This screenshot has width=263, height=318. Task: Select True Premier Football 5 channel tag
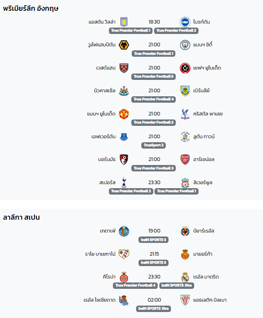153,76
